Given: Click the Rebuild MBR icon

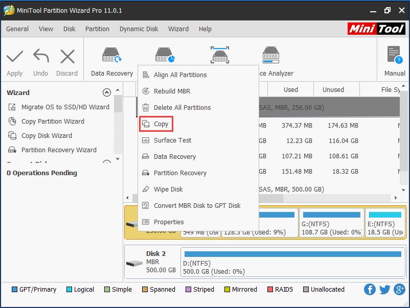Looking at the screenshot, I should (x=146, y=91).
